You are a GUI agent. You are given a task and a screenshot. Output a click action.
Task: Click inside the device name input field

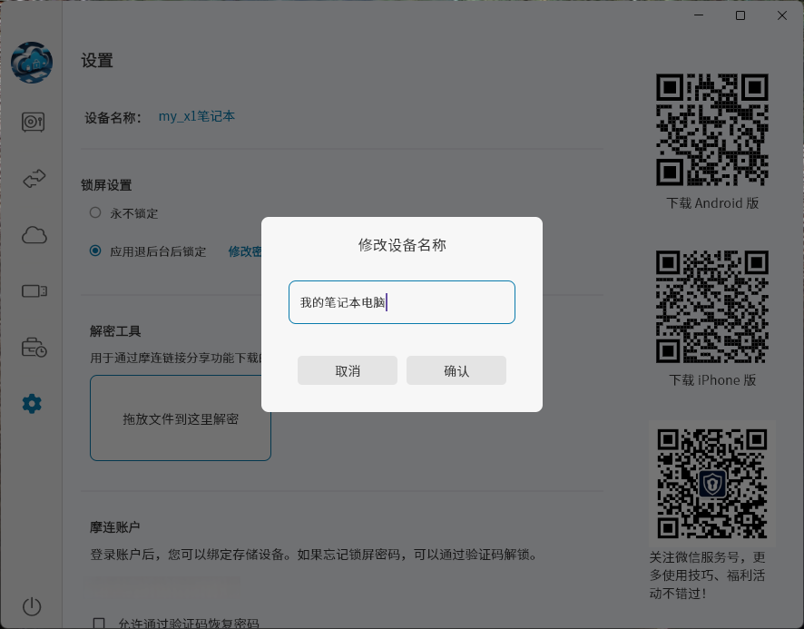tap(401, 301)
